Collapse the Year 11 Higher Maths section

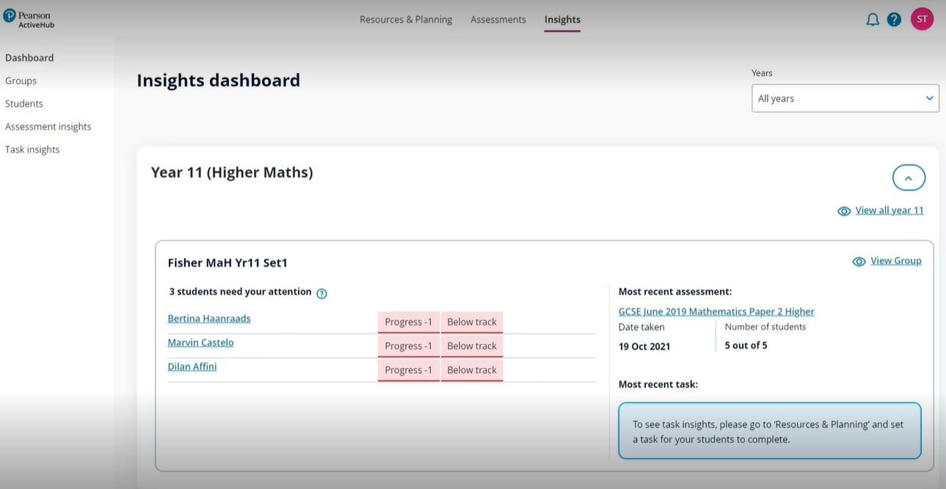coord(909,177)
